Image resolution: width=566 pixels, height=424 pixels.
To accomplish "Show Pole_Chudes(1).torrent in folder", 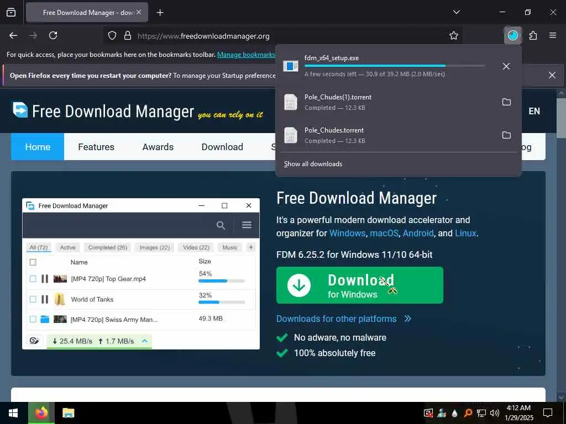I will coord(506,102).
